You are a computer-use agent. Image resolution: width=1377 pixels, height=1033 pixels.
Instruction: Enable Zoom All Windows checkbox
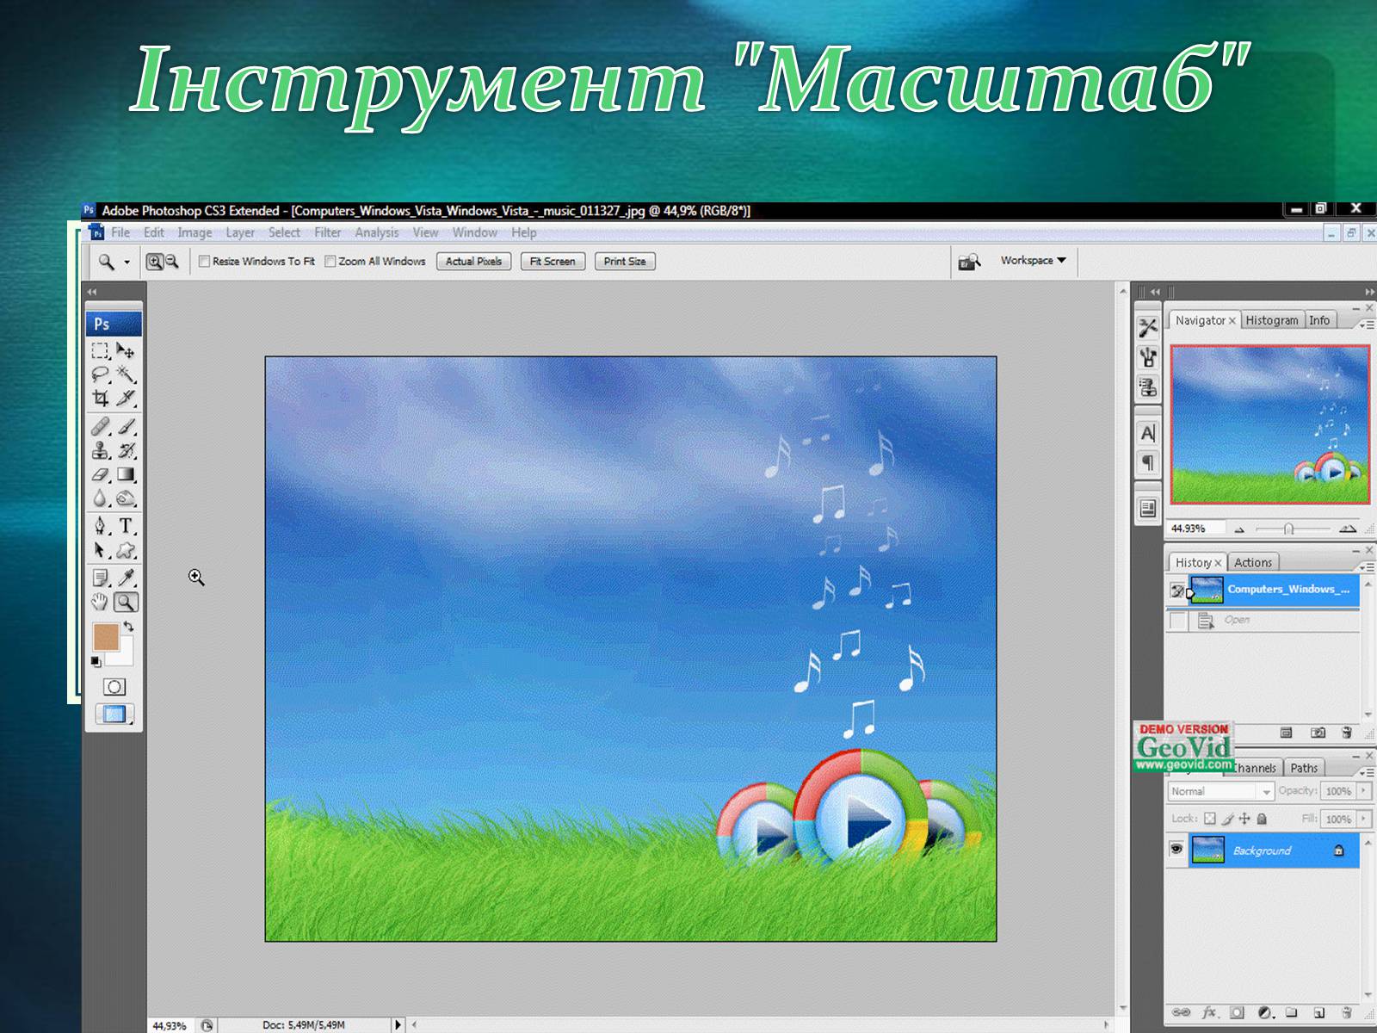click(x=330, y=262)
